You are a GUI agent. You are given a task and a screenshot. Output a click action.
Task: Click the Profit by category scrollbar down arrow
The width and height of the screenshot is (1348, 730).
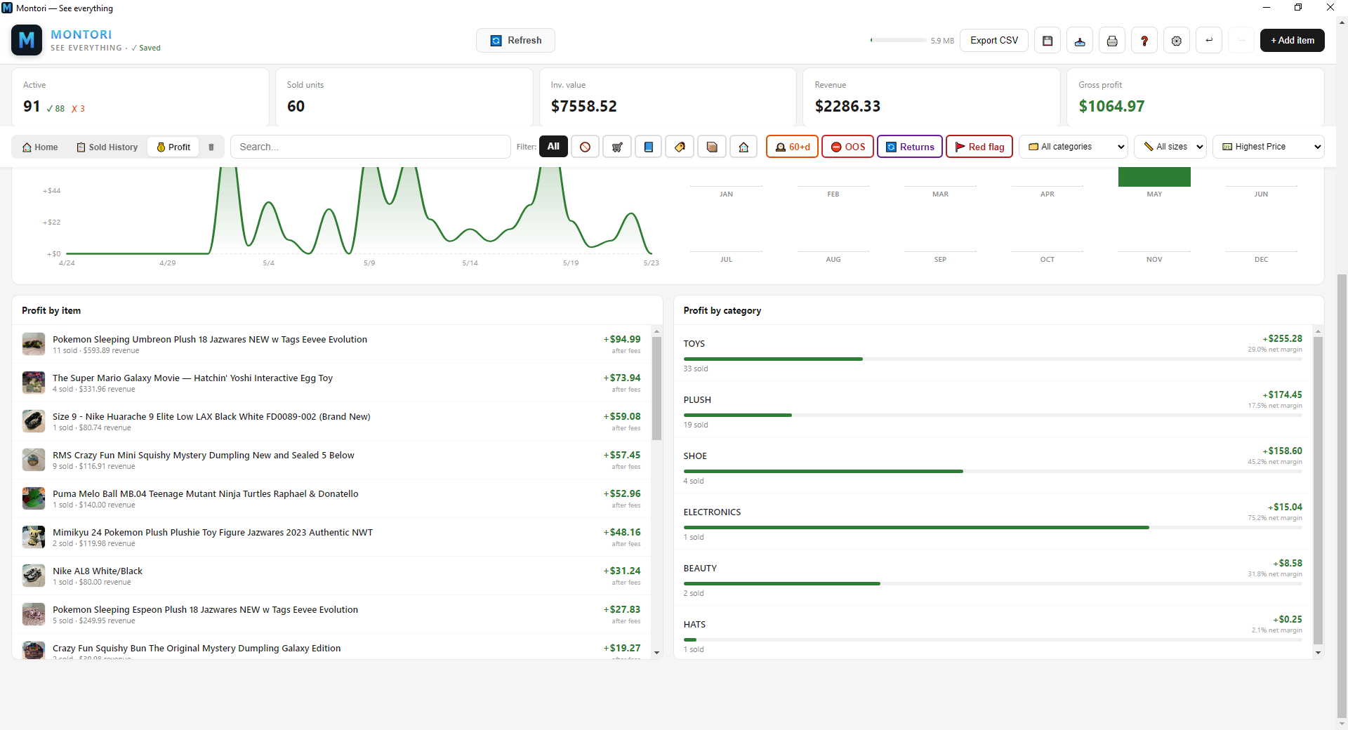coord(1318,653)
